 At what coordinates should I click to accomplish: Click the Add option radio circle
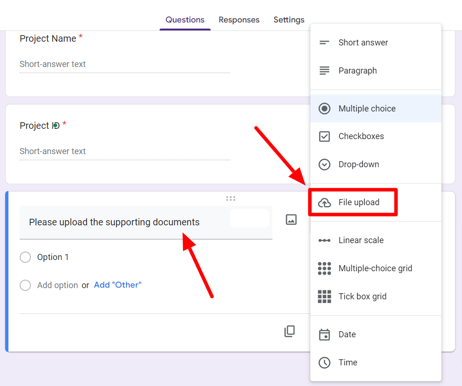[x=25, y=285]
